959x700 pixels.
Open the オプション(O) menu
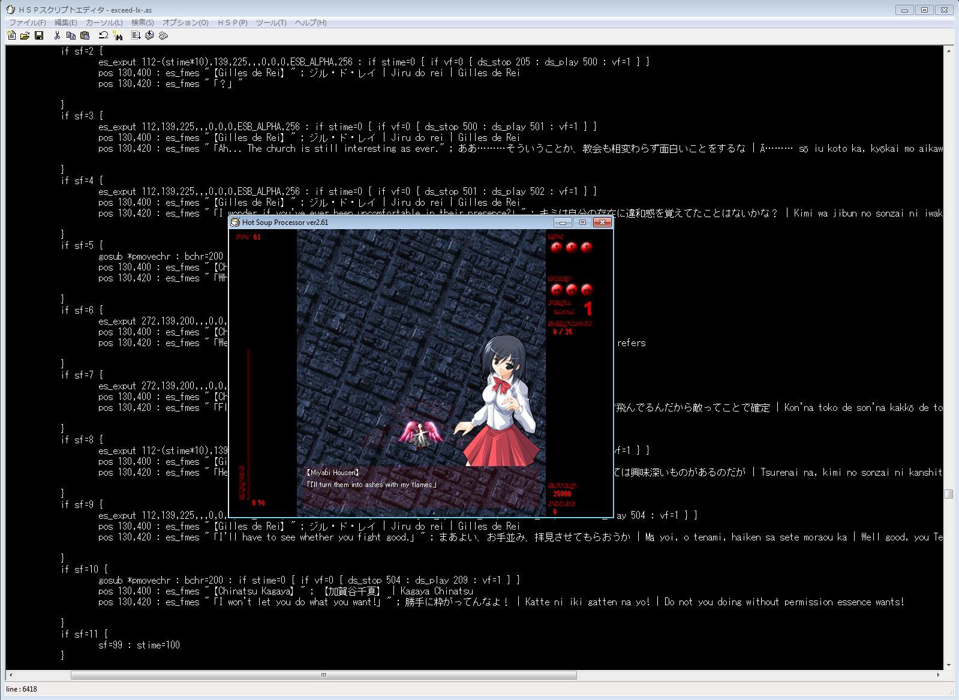click(x=186, y=23)
